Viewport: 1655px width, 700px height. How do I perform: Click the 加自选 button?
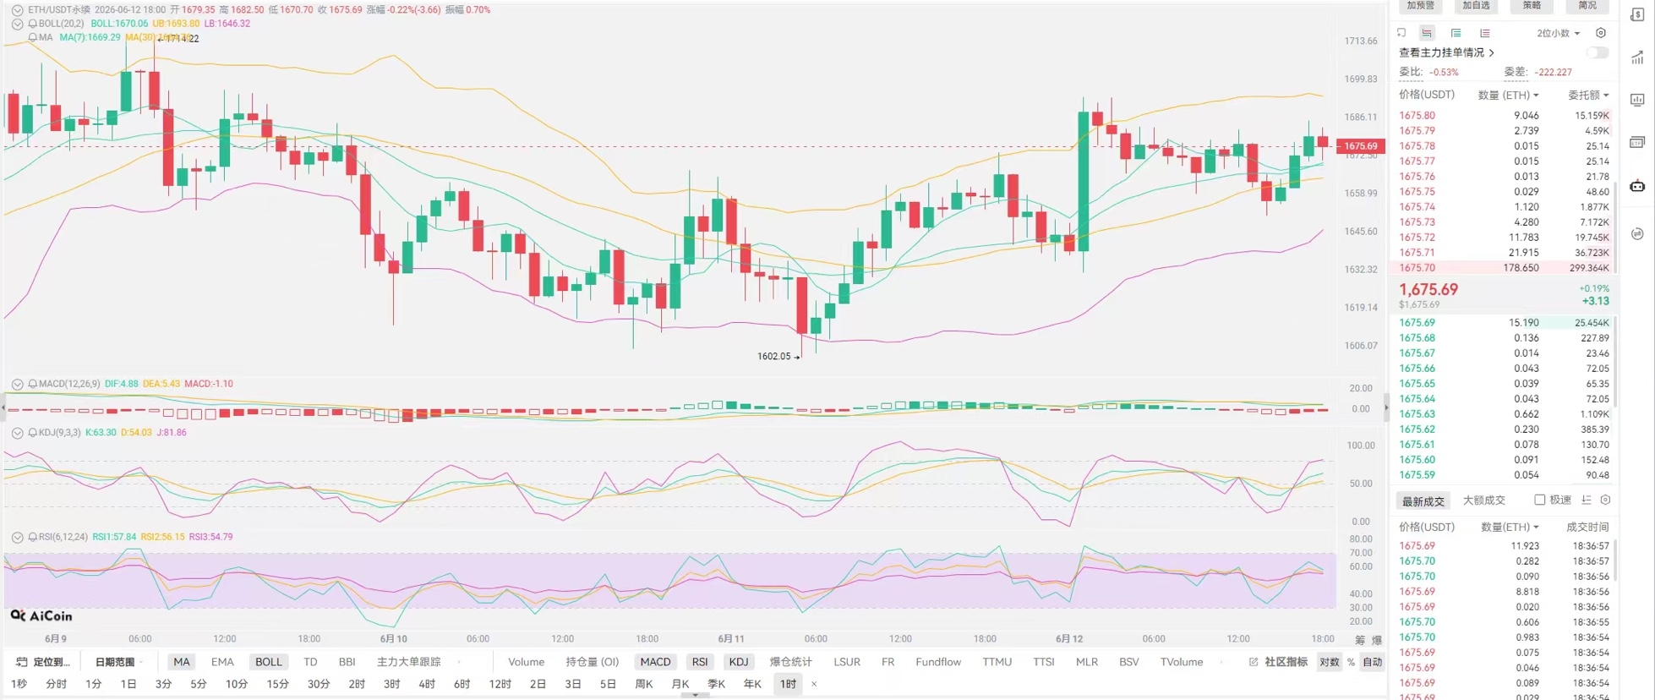(1476, 6)
